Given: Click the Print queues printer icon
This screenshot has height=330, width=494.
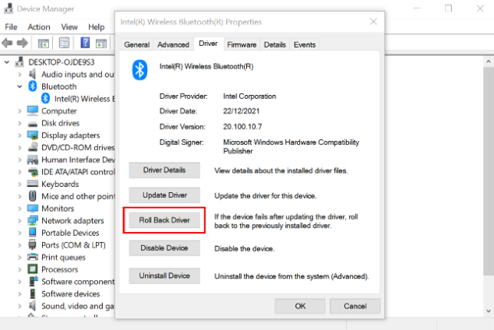Looking at the screenshot, I should pyautogui.click(x=33, y=257).
